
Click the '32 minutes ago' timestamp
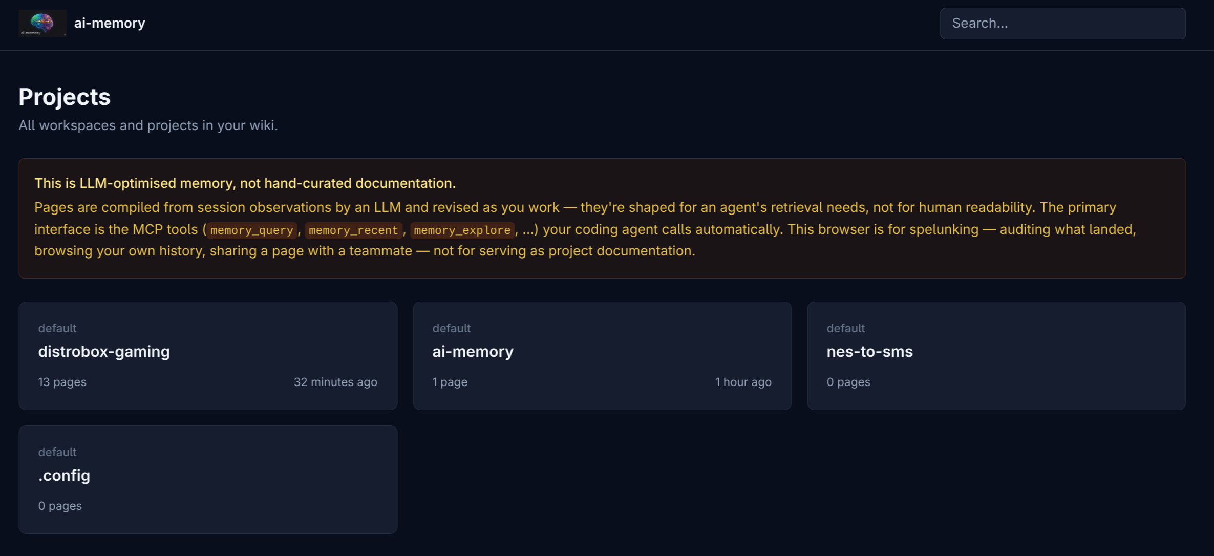pos(335,382)
